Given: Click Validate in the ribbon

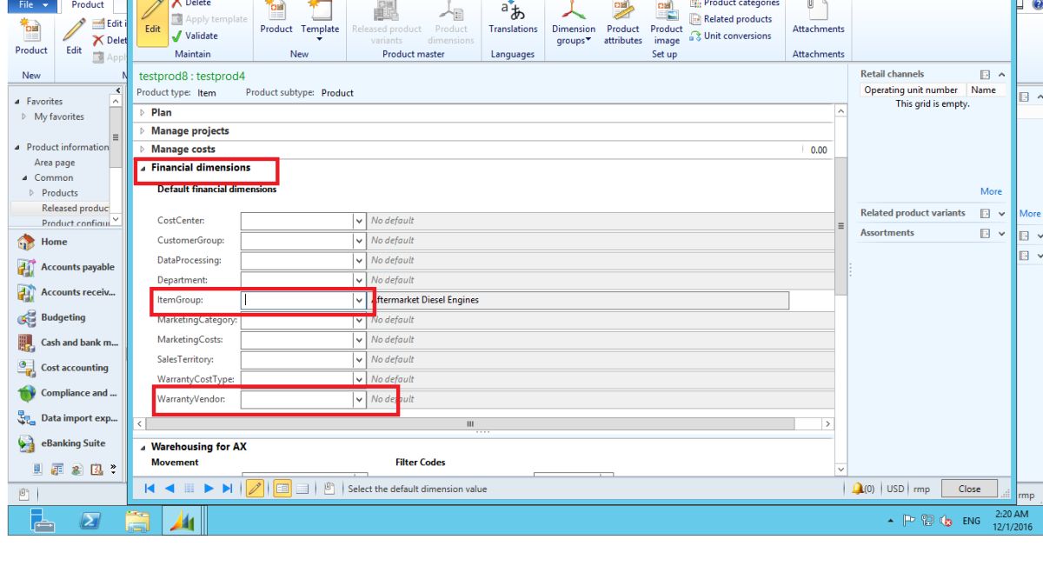Looking at the screenshot, I should [x=195, y=36].
